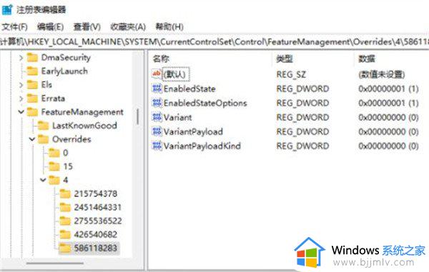Screen dimensions: 429x272
Task: Open the 帮助(H) menu
Action: click(x=169, y=26)
